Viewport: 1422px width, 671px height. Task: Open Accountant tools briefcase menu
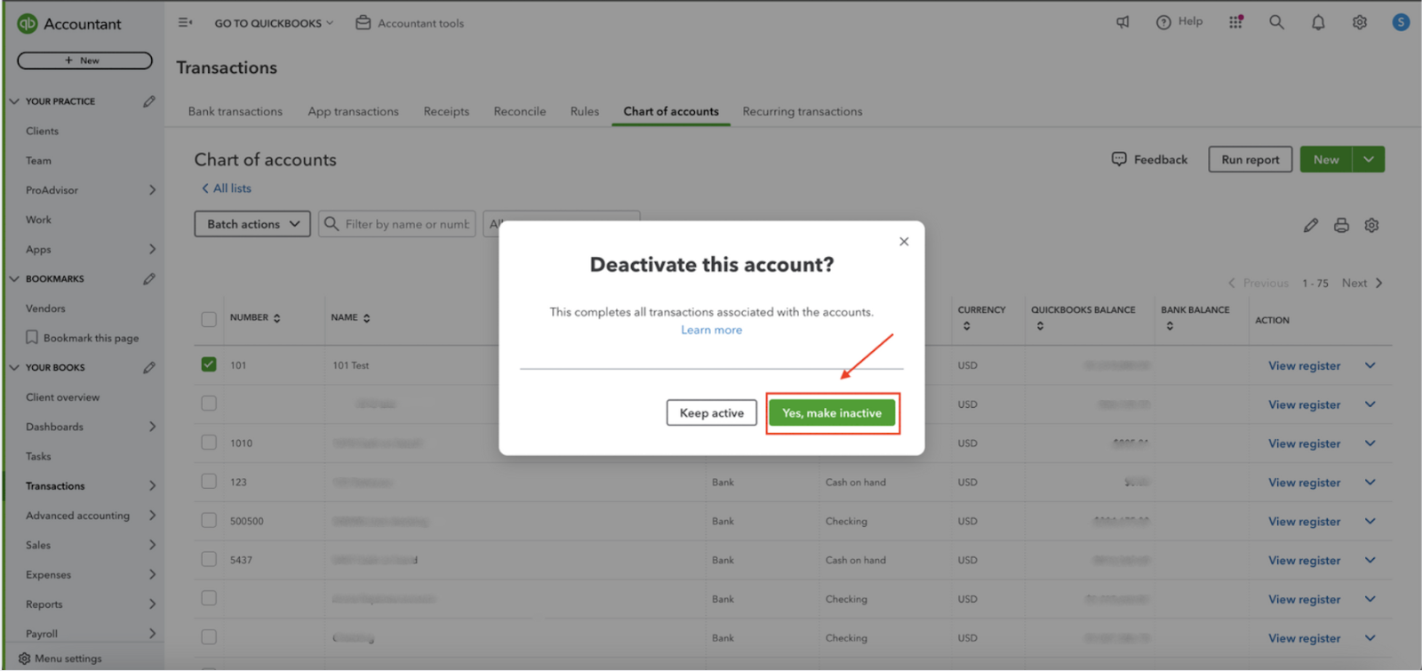click(x=410, y=23)
